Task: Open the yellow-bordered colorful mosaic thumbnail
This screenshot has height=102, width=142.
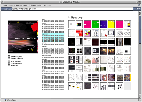Action: (127, 77)
